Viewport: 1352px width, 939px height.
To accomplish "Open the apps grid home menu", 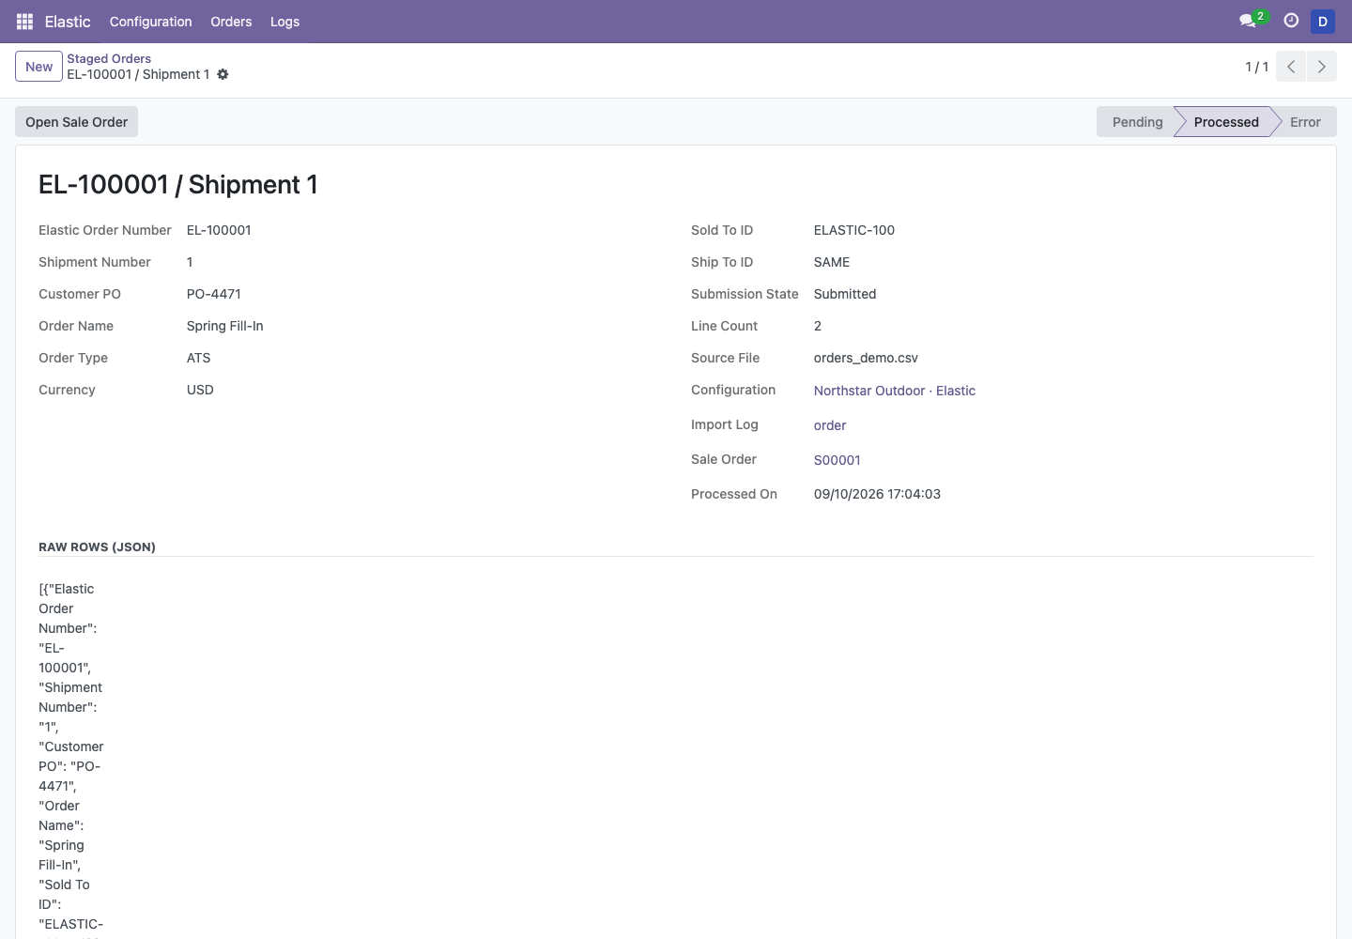I will coord(25,22).
